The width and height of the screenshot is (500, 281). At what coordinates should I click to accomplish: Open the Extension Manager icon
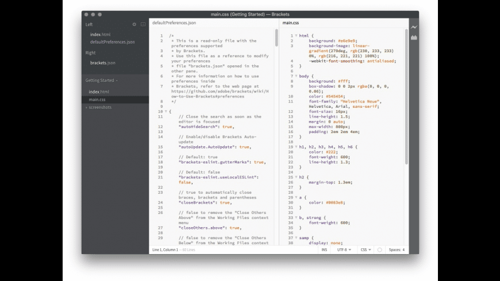414,37
